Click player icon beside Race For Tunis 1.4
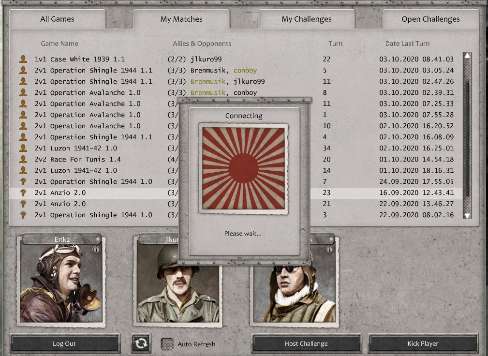488x356 pixels. tap(23, 159)
